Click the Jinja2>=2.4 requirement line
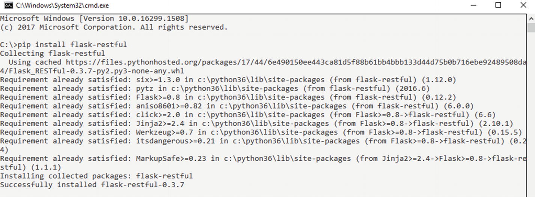 pos(256,124)
